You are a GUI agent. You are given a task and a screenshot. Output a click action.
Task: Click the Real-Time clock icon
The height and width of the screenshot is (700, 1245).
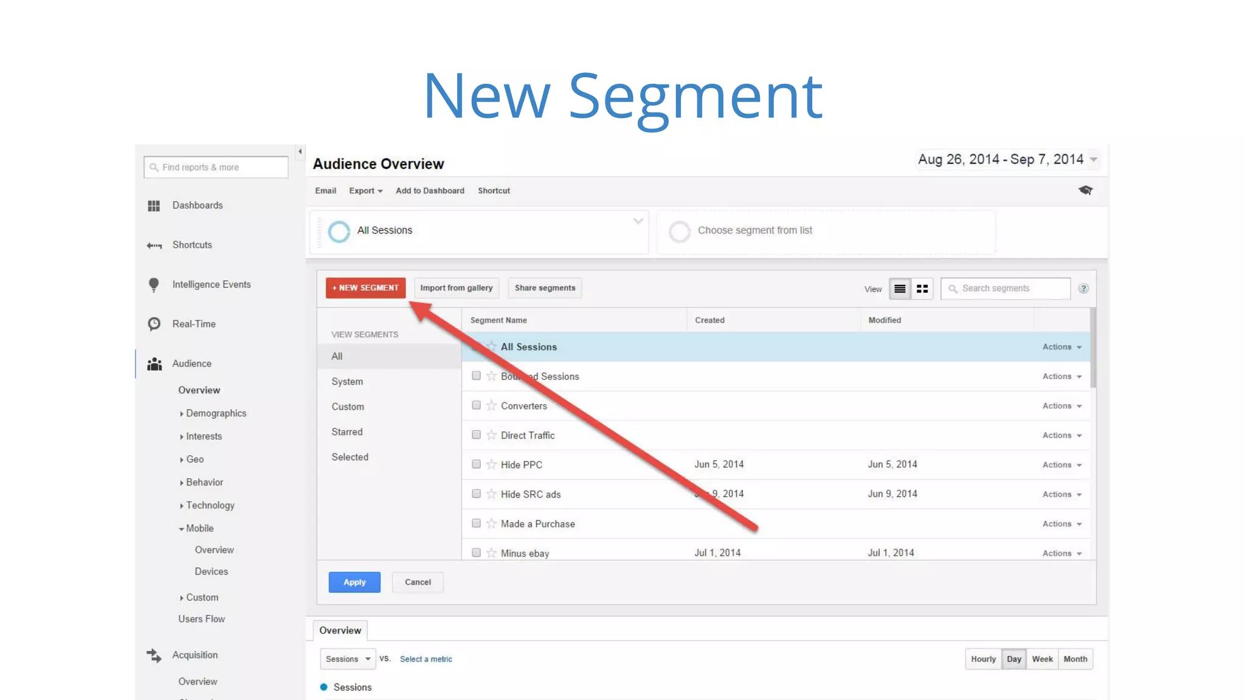154,324
